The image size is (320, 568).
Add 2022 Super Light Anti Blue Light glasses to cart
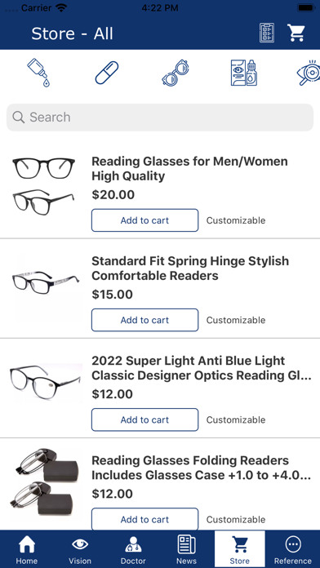pos(145,419)
